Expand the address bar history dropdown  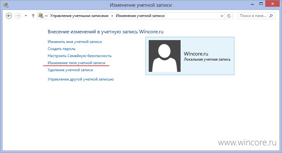pos(222,16)
